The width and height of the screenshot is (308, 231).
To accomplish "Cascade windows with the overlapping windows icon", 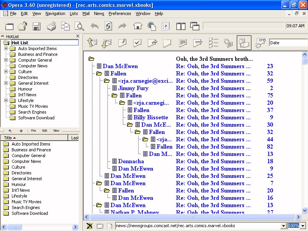I will coord(195,26).
